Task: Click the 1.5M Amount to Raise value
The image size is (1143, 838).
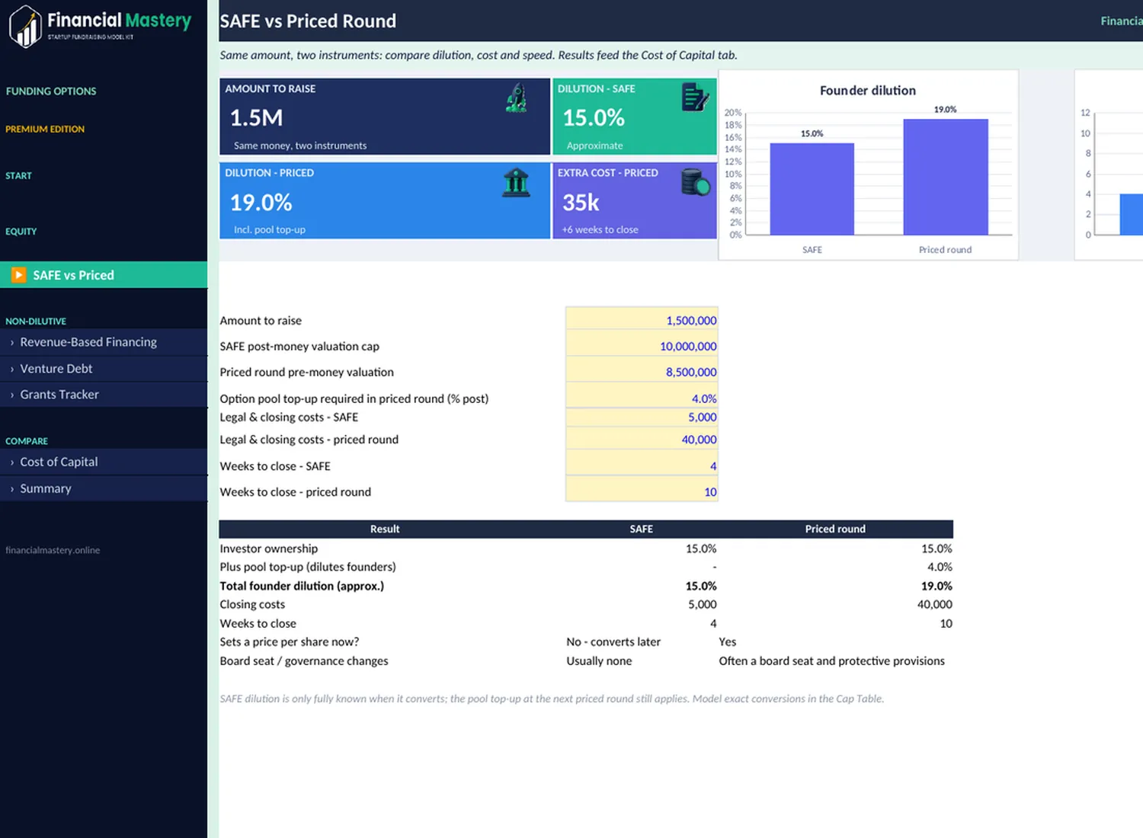Action: coord(257,118)
